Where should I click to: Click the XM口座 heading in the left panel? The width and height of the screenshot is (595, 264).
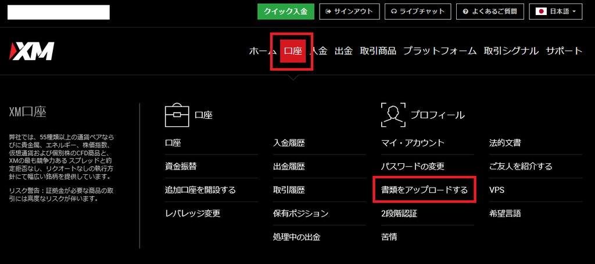(28, 112)
